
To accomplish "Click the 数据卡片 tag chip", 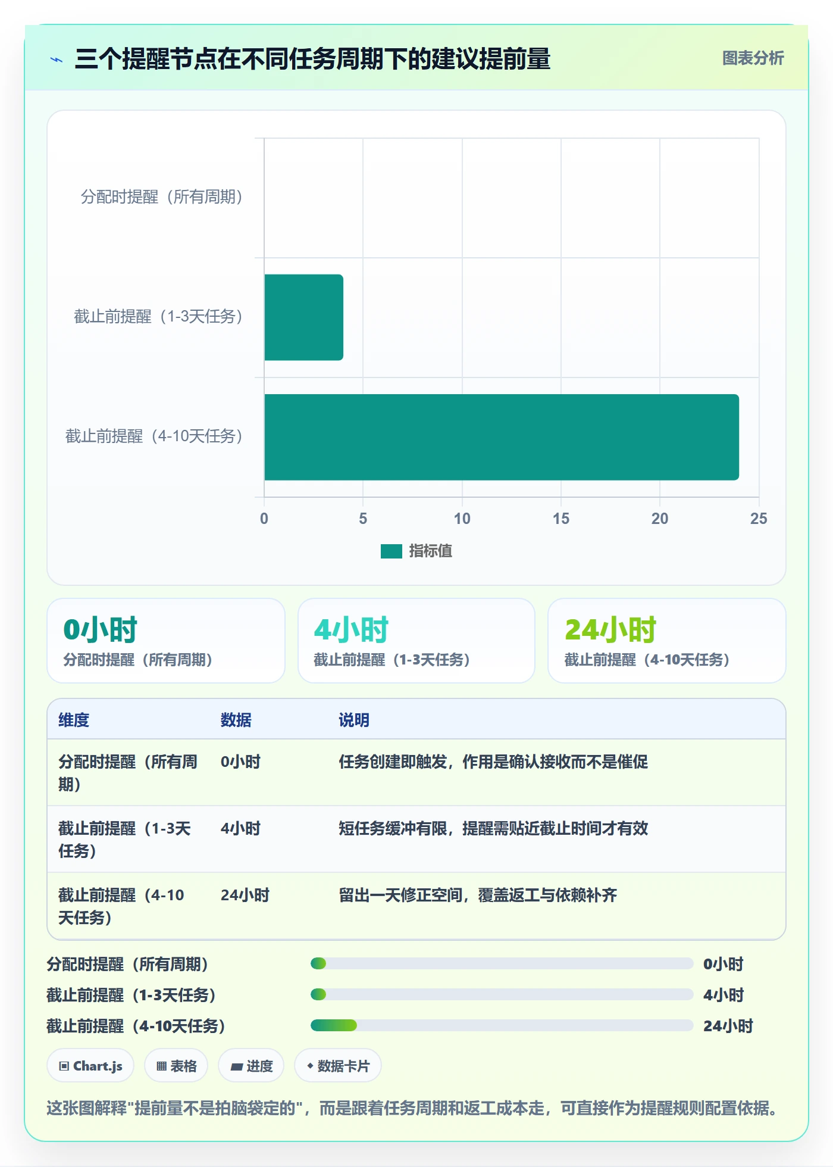I will pyautogui.click(x=338, y=1066).
